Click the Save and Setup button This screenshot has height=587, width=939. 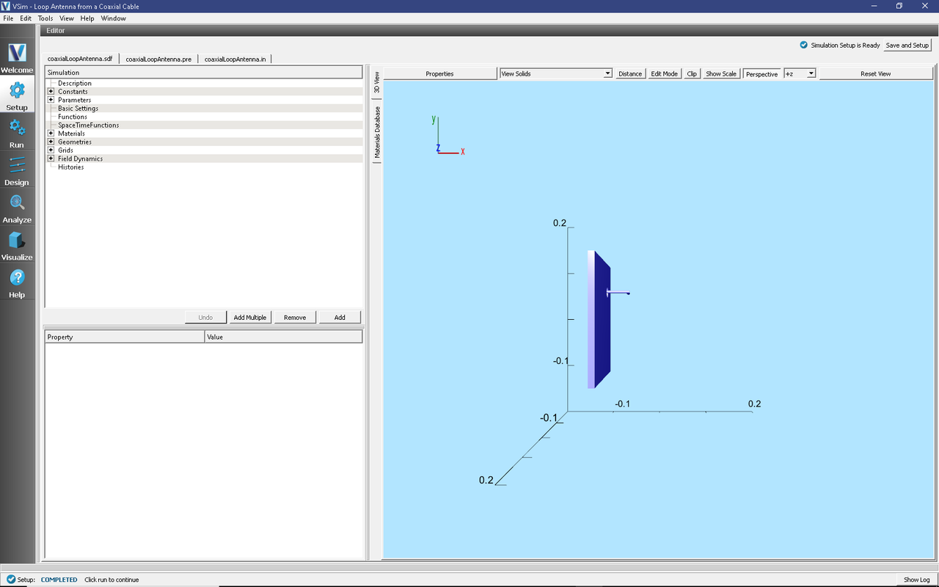pyautogui.click(x=907, y=45)
